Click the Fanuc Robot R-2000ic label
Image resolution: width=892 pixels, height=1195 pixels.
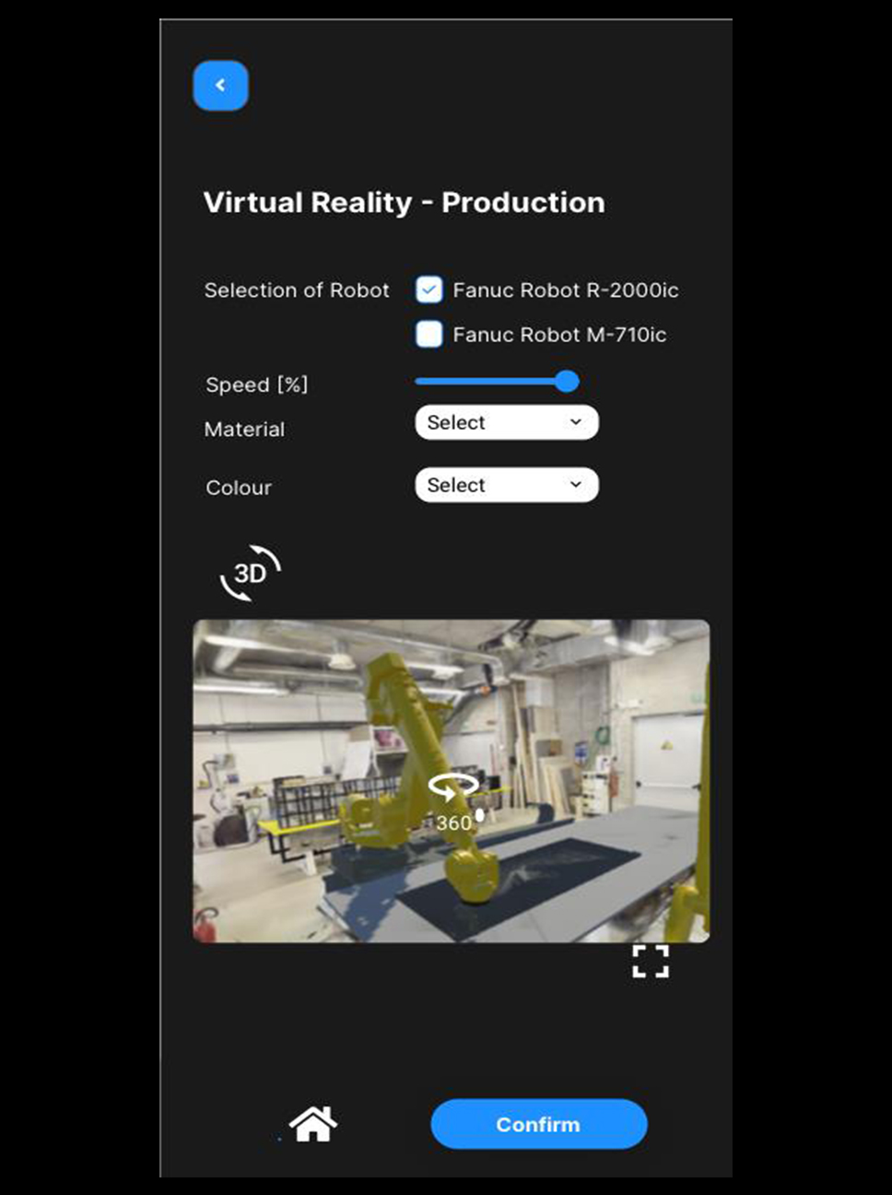(565, 290)
